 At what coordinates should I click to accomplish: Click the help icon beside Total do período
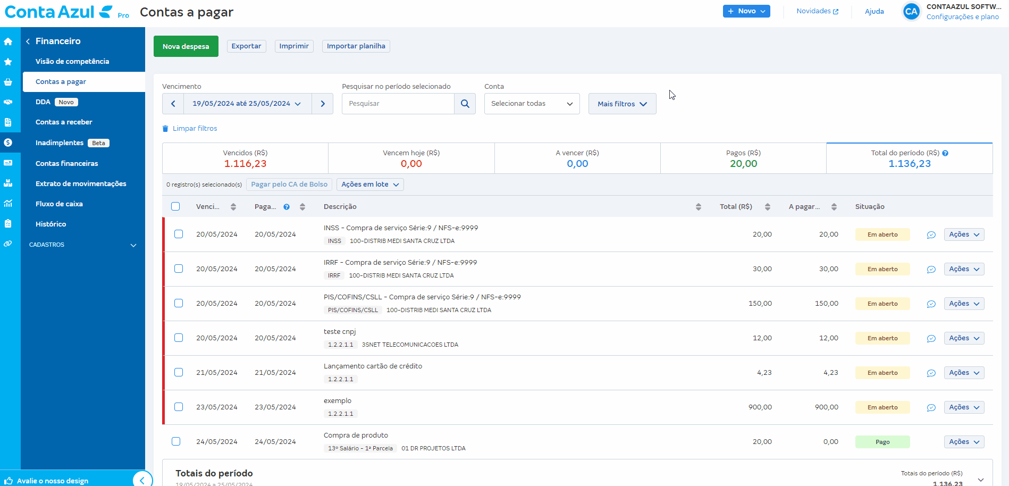(x=945, y=153)
